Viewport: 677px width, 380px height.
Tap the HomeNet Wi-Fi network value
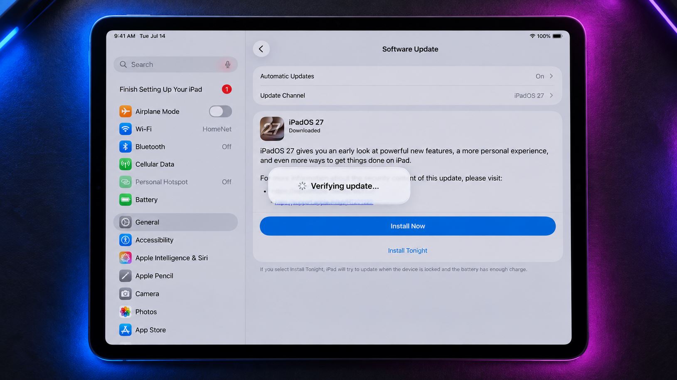[x=217, y=129]
